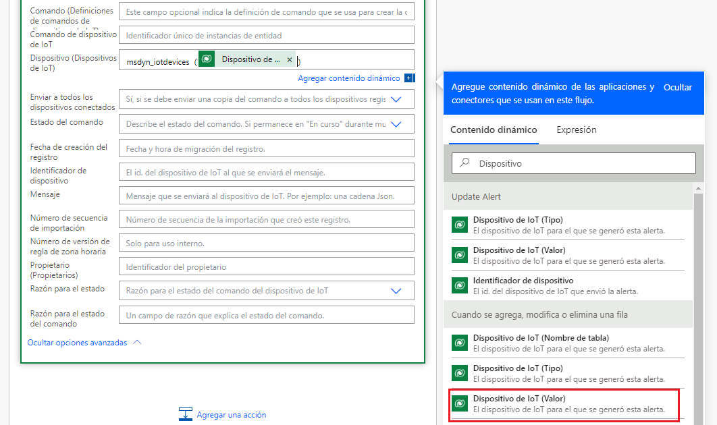The height and width of the screenshot is (425, 717).
Task: Click the Propietario (Propietarios) input field
Action: (x=267, y=266)
